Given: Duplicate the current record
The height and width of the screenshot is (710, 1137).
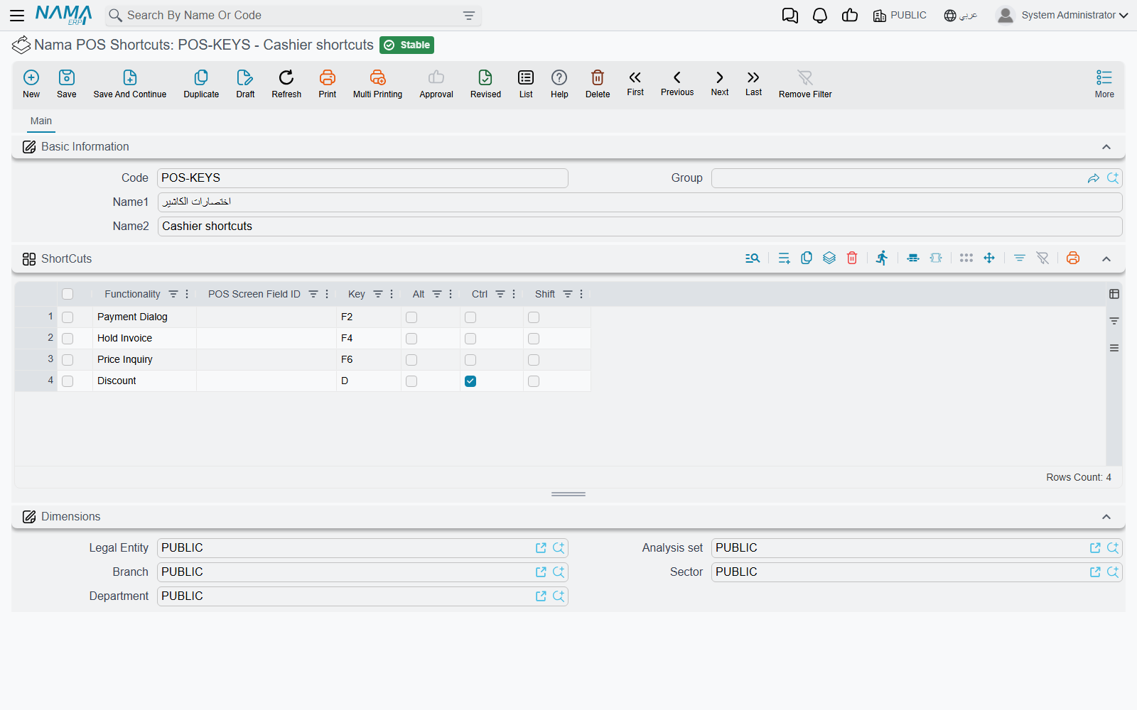Looking at the screenshot, I should (201, 84).
